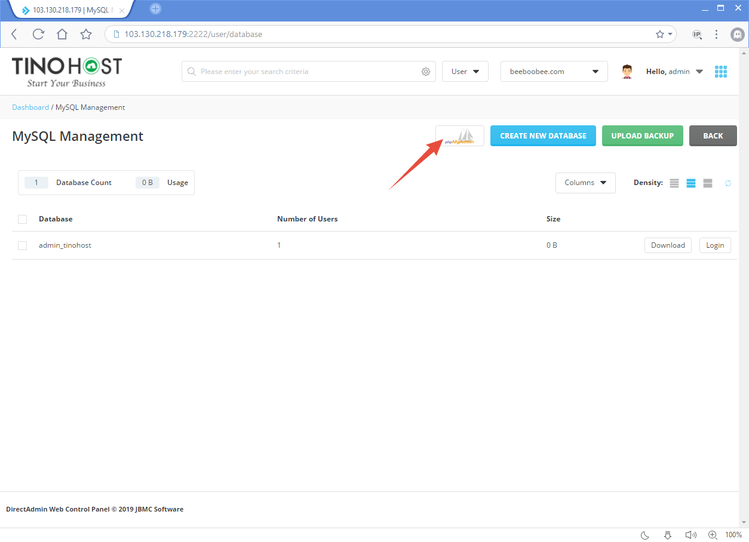Select the comfortable density view icon
This screenshot has height=542, width=749.
pyautogui.click(x=707, y=183)
